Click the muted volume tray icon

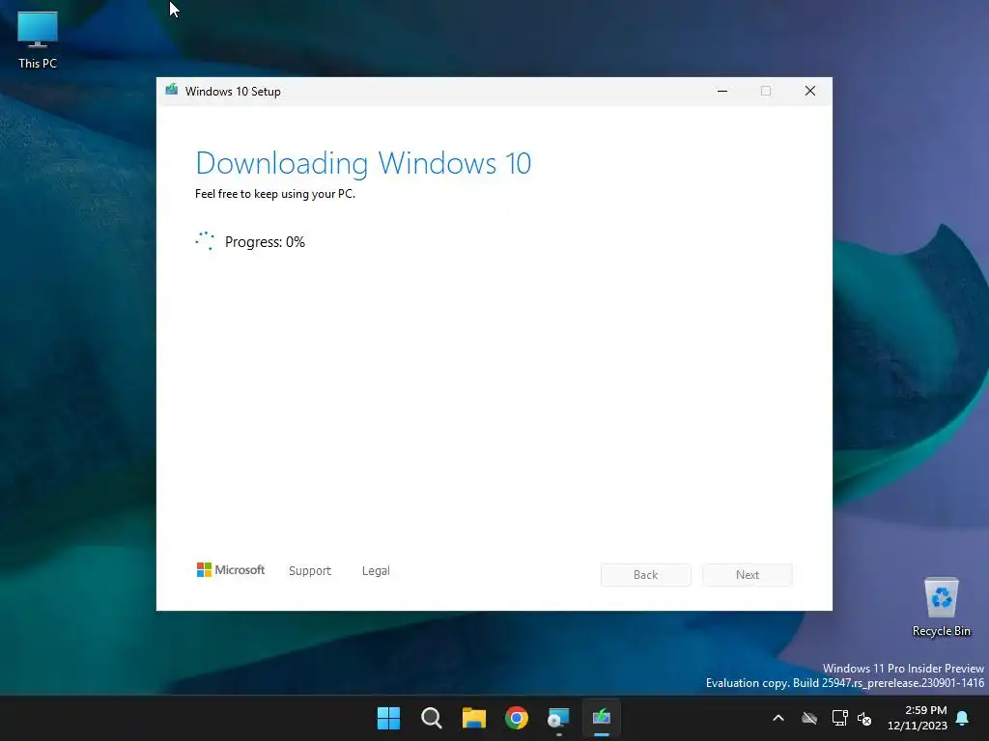[x=864, y=718]
